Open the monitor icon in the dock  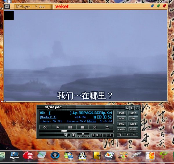point(14,156)
